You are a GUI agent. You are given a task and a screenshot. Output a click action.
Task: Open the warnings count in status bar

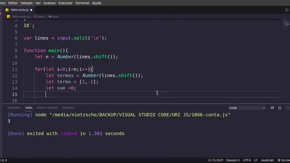tap(4, 160)
